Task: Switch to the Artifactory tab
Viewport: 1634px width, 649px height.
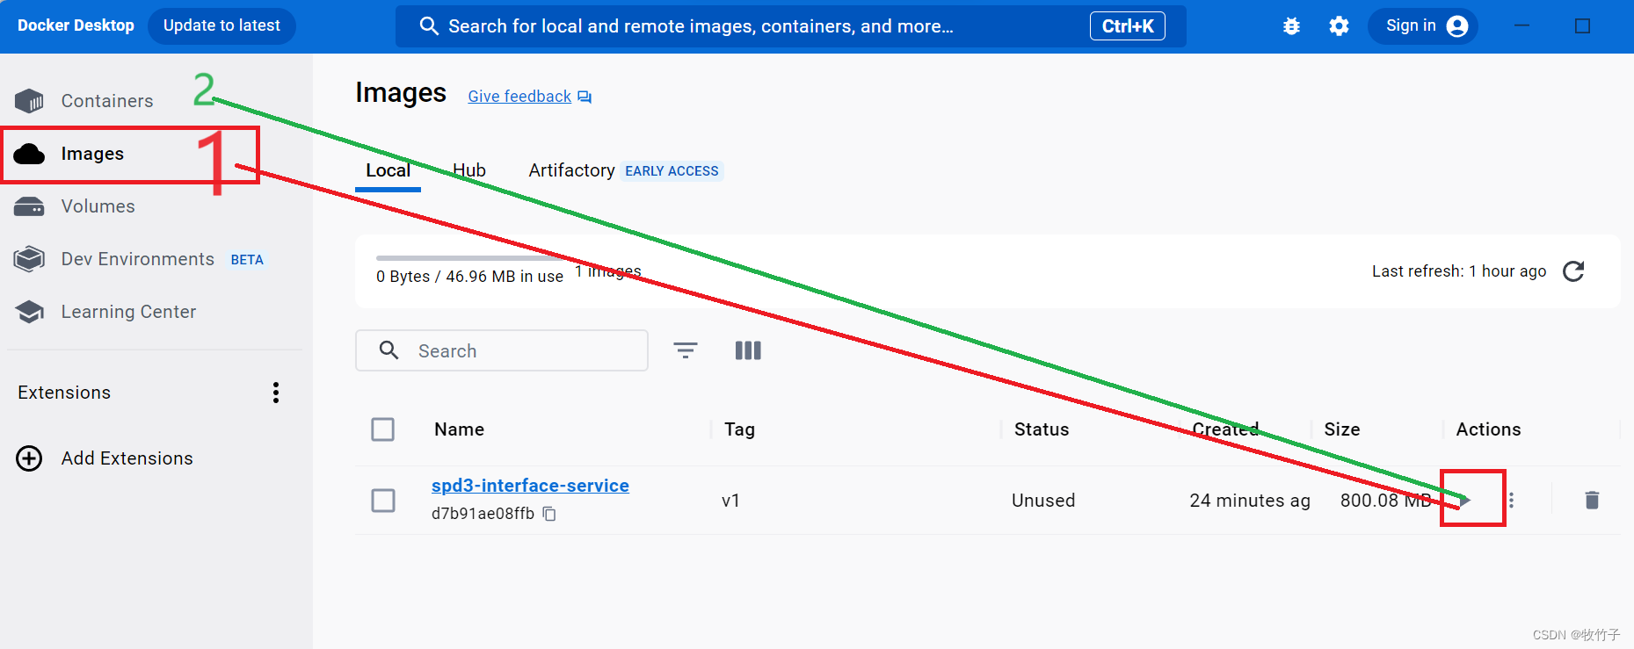Action: (571, 170)
